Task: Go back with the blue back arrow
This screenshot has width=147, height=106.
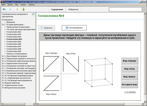Action: [4, 9]
